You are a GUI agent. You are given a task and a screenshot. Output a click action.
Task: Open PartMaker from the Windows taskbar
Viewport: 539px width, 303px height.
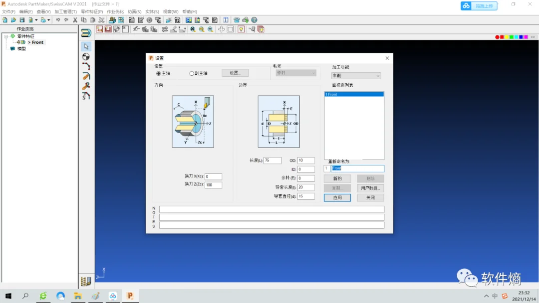pos(130,296)
